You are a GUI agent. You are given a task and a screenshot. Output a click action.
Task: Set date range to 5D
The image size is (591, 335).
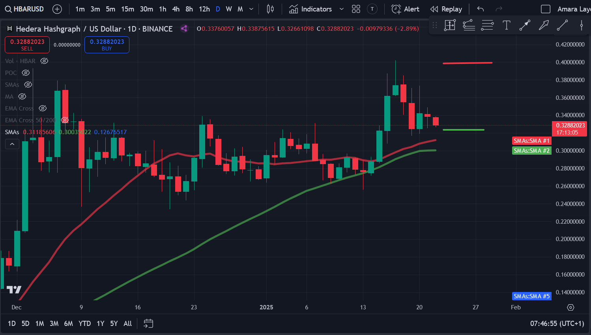[x=25, y=324]
